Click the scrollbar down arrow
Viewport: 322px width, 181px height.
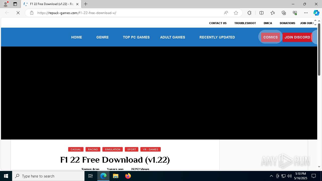319,167
